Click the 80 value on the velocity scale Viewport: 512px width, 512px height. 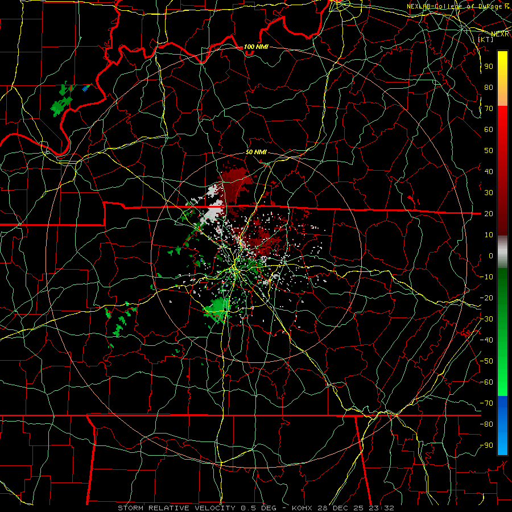(489, 87)
